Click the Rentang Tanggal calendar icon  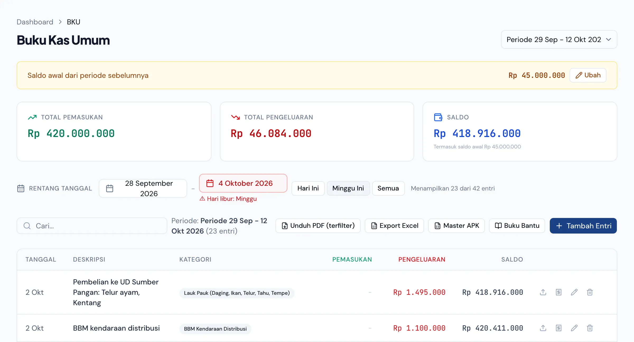tap(21, 188)
